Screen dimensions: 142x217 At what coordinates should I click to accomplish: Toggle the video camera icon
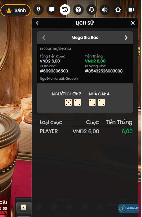tap(131, 10)
